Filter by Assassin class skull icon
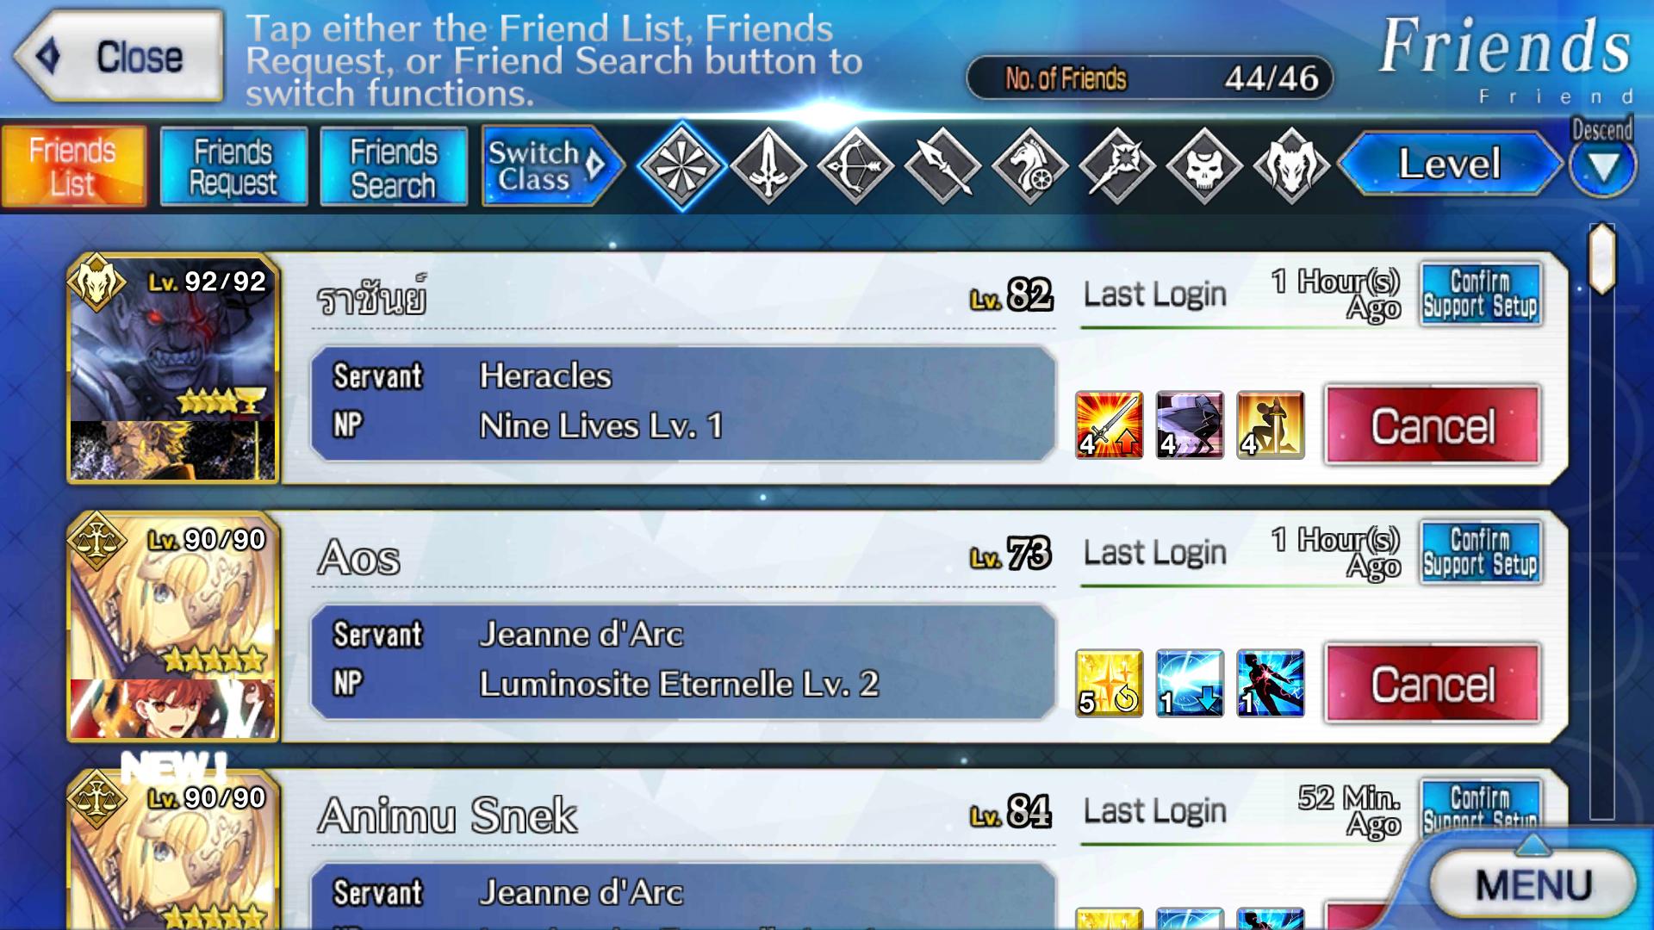The height and width of the screenshot is (930, 1654). pyautogui.click(x=1204, y=165)
